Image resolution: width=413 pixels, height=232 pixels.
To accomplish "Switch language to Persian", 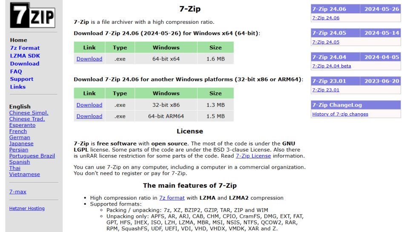I will click(x=19, y=149).
